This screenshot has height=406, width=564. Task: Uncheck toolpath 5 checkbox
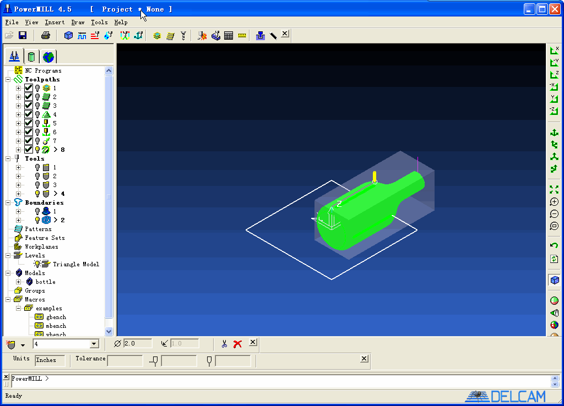click(29, 123)
